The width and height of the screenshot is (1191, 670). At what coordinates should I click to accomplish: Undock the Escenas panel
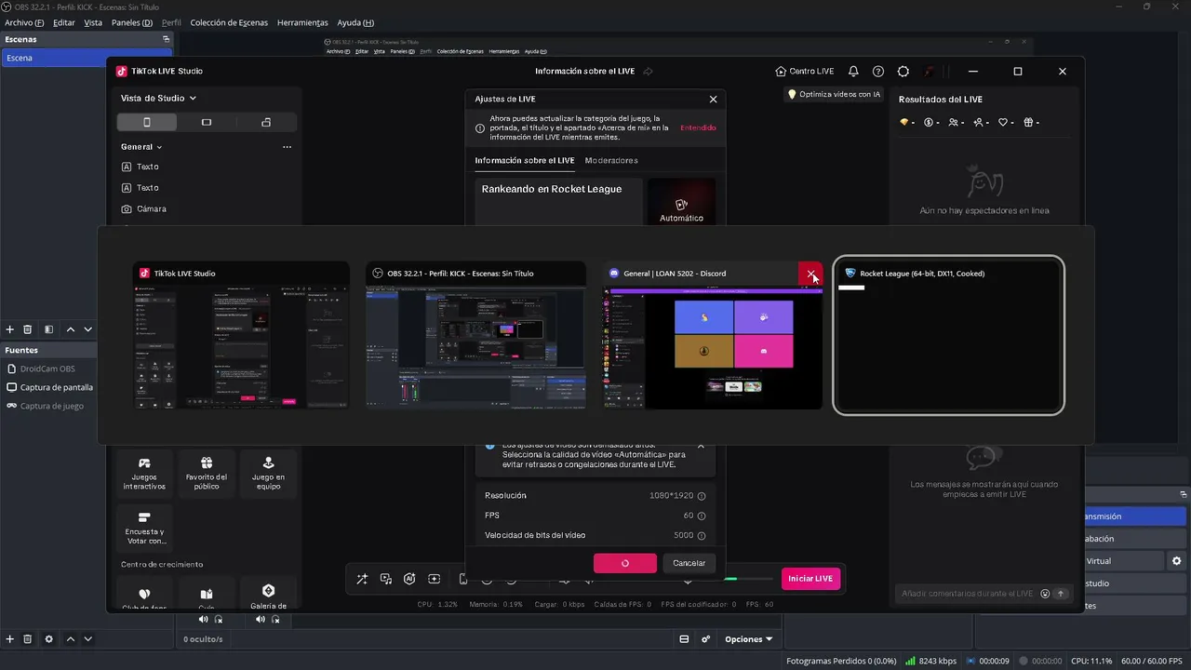click(x=167, y=39)
